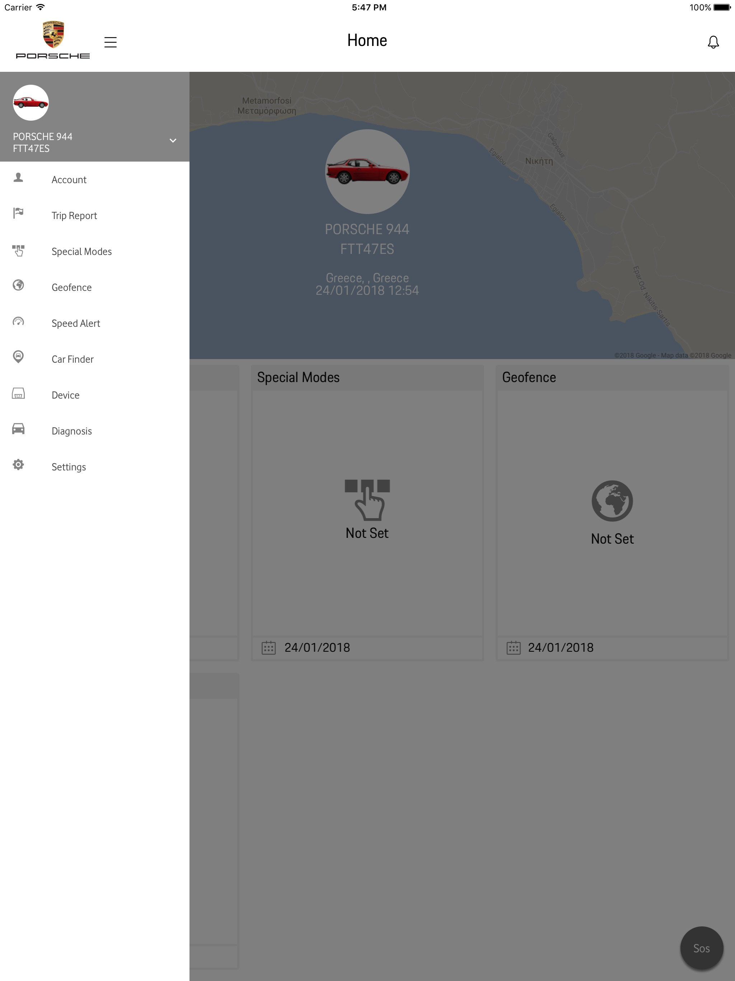The height and width of the screenshot is (981, 735).
Task: Click the Settings gear icon
Action: click(18, 465)
